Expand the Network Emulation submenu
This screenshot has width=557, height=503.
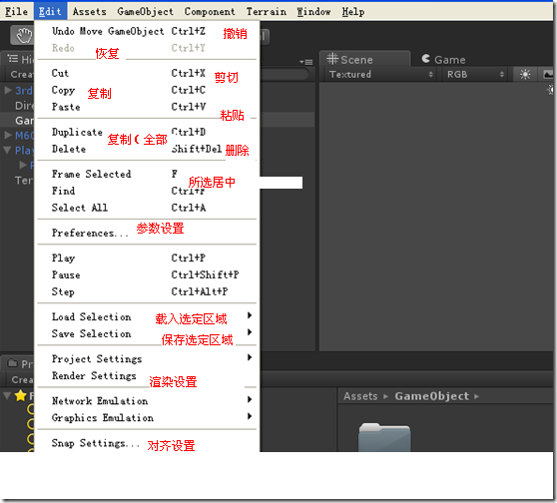147,400
